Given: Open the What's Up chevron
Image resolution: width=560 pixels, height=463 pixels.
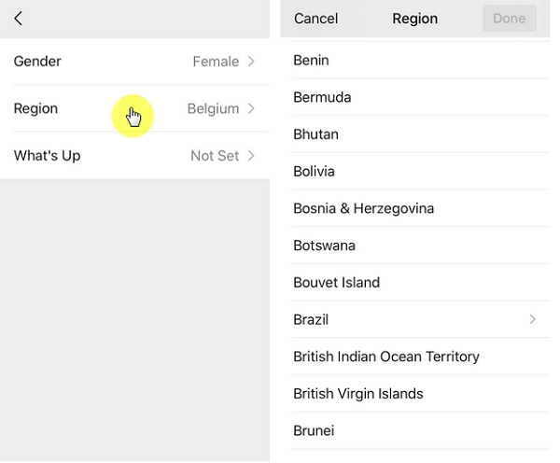Looking at the screenshot, I should pos(251,156).
